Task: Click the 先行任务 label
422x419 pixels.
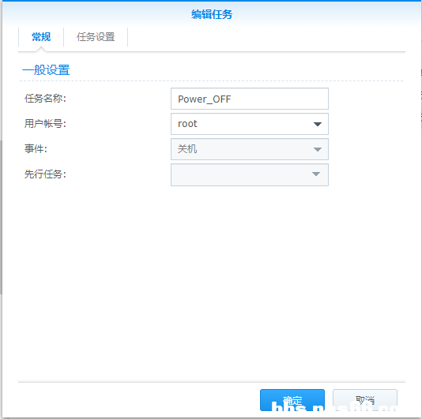Action: click(x=45, y=174)
